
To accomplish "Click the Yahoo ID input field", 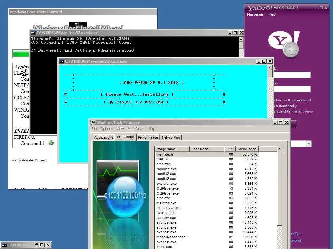I will pos(292,75).
